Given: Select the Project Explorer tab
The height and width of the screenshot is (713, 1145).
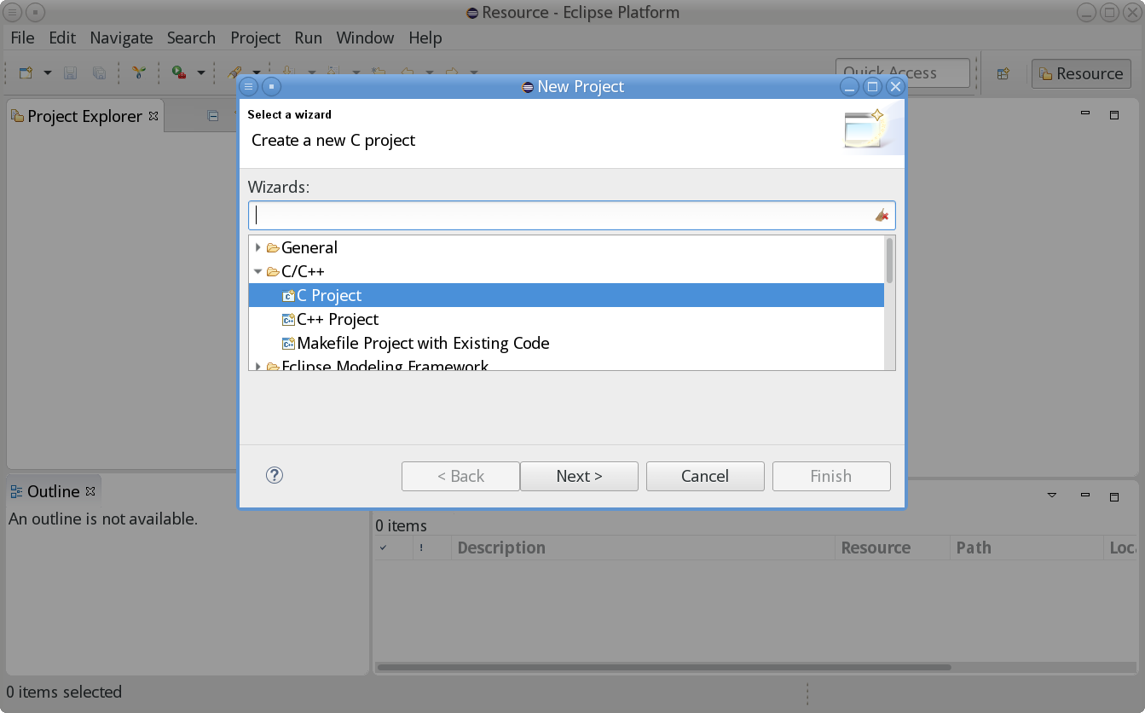Looking at the screenshot, I should [84, 116].
